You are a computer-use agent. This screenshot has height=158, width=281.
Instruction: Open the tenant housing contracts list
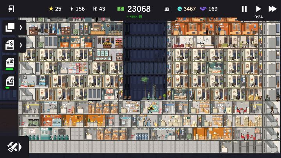pos(10,62)
